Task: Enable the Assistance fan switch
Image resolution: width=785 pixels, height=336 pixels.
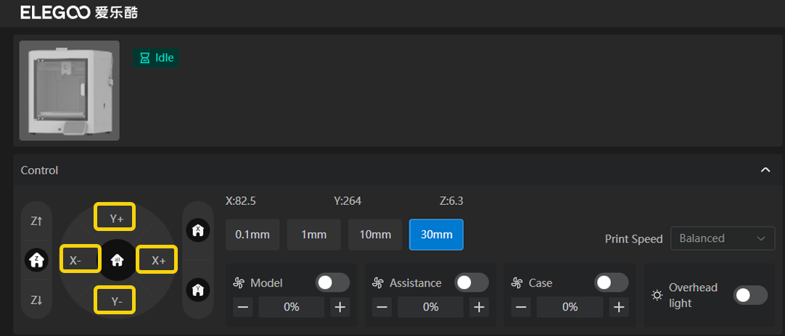Action: pyautogui.click(x=472, y=282)
